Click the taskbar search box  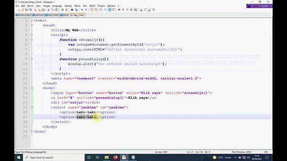click(x=54, y=157)
